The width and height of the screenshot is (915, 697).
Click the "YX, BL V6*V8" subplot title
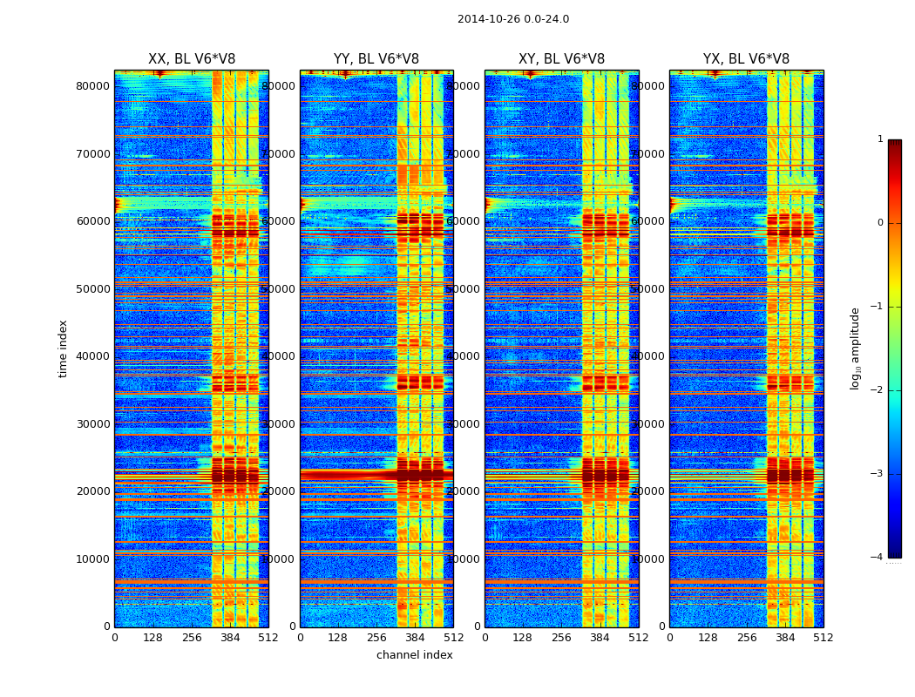coord(746,59)
